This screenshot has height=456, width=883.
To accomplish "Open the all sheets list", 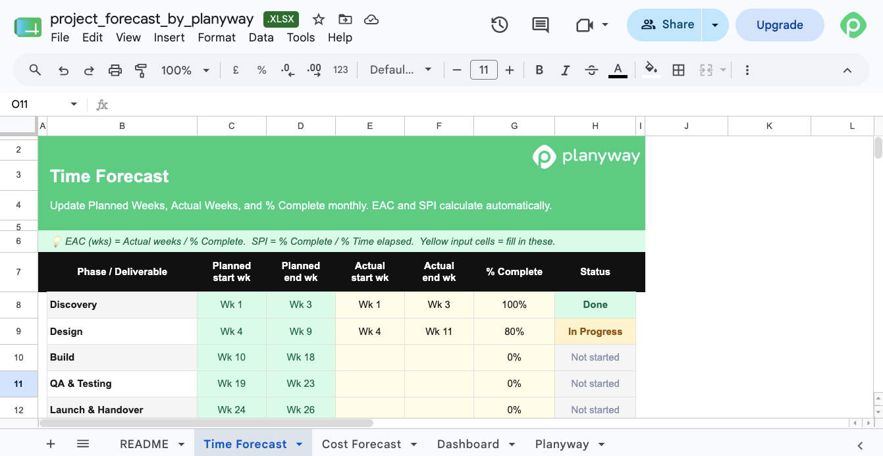I will pos(83,443).
